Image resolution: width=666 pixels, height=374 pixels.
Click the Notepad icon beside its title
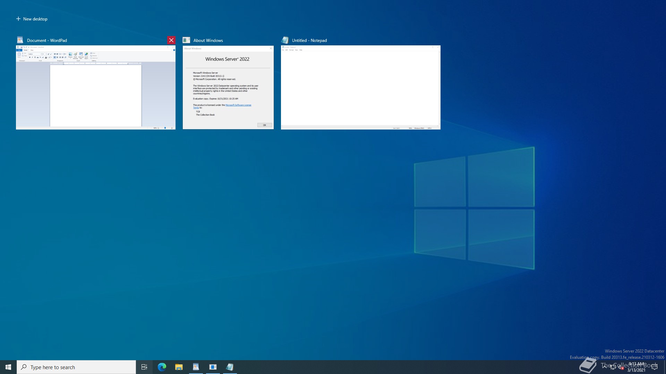pyautogui.click(x=285, y=40)
